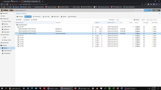The height and width of the screenshot is (90, 161).
Task: Change owner icon for vm/106 group
Action: click(97, 46)
